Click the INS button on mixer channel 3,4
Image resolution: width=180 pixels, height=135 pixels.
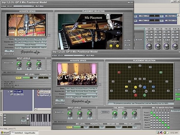[x=149, y=32]
